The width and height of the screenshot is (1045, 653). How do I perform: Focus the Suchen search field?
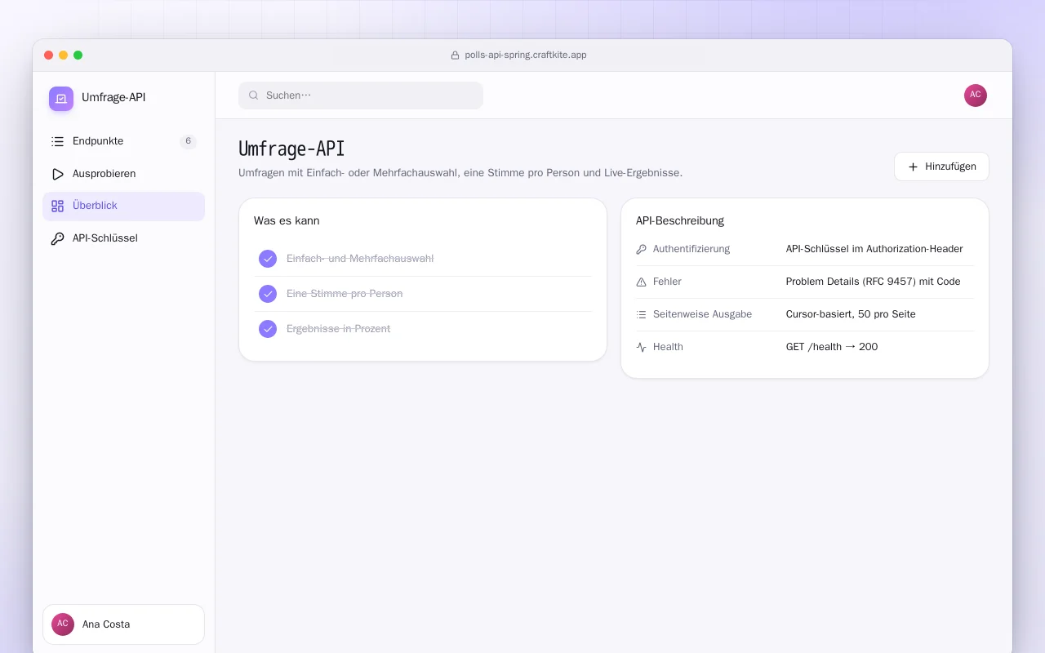361,96
